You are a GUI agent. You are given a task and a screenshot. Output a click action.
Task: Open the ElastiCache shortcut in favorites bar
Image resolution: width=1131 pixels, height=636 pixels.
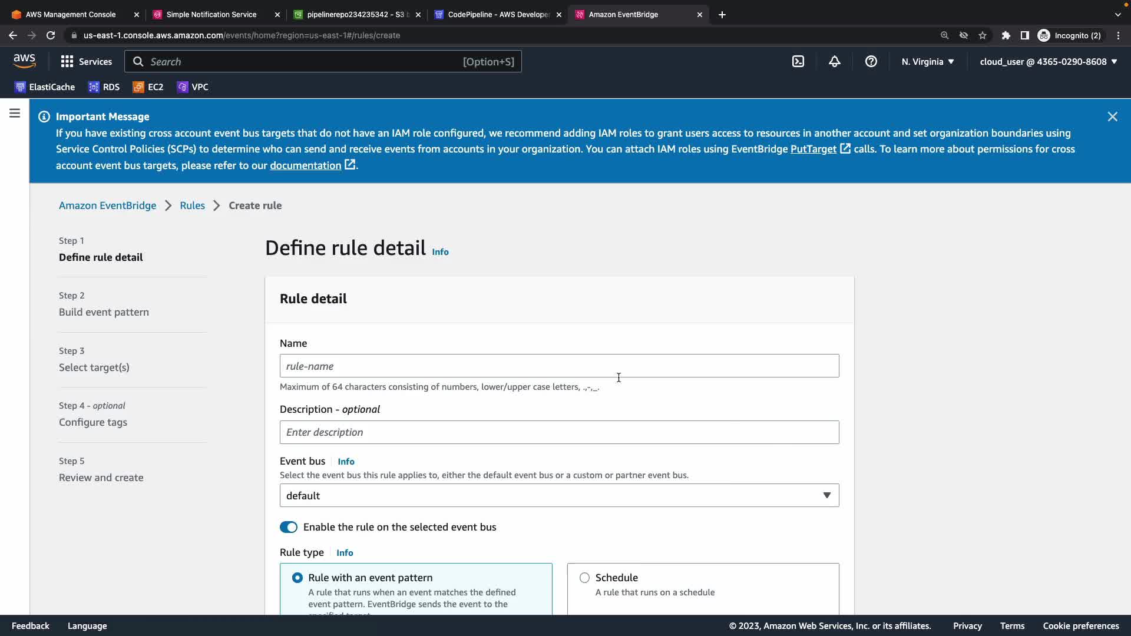45,87
